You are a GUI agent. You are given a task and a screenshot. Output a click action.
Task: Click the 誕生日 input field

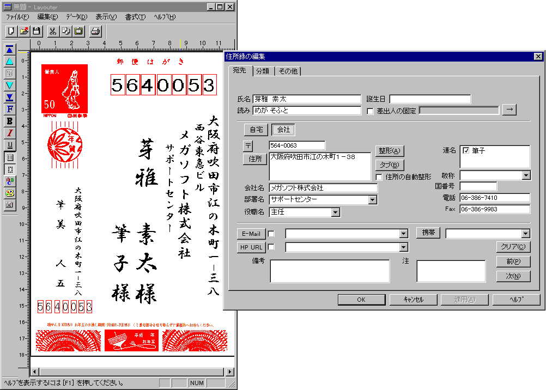point(430,99)
